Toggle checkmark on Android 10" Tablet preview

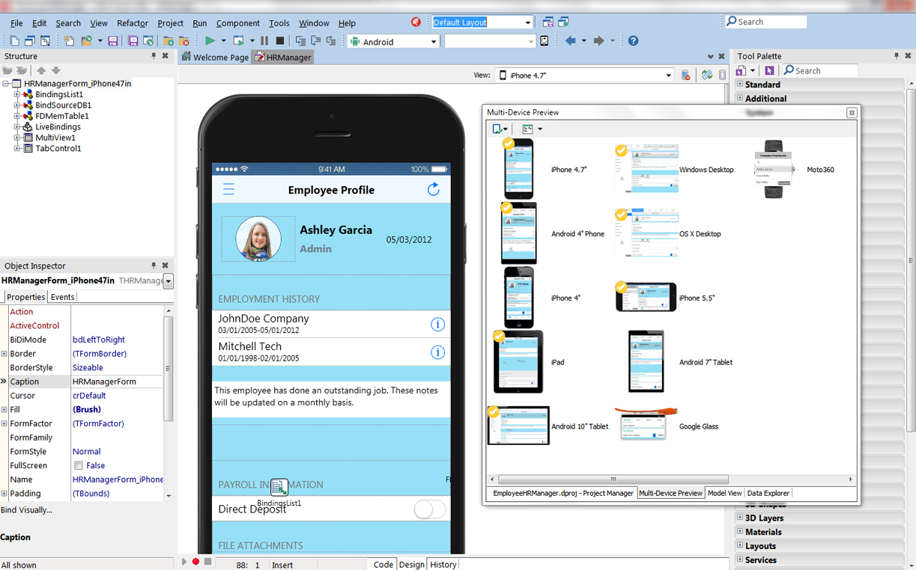[x=494, y=411]
